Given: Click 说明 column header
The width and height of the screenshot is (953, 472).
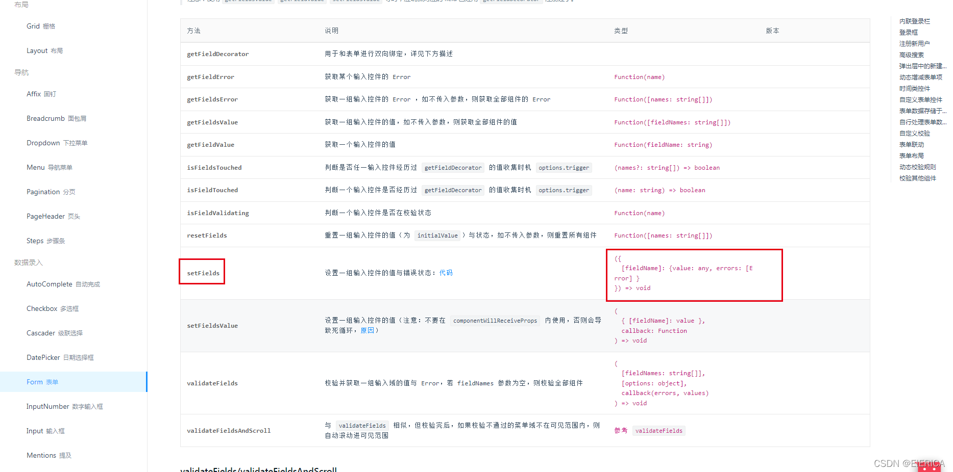Looking at the screenshot, I should click(x=331, y=31).
